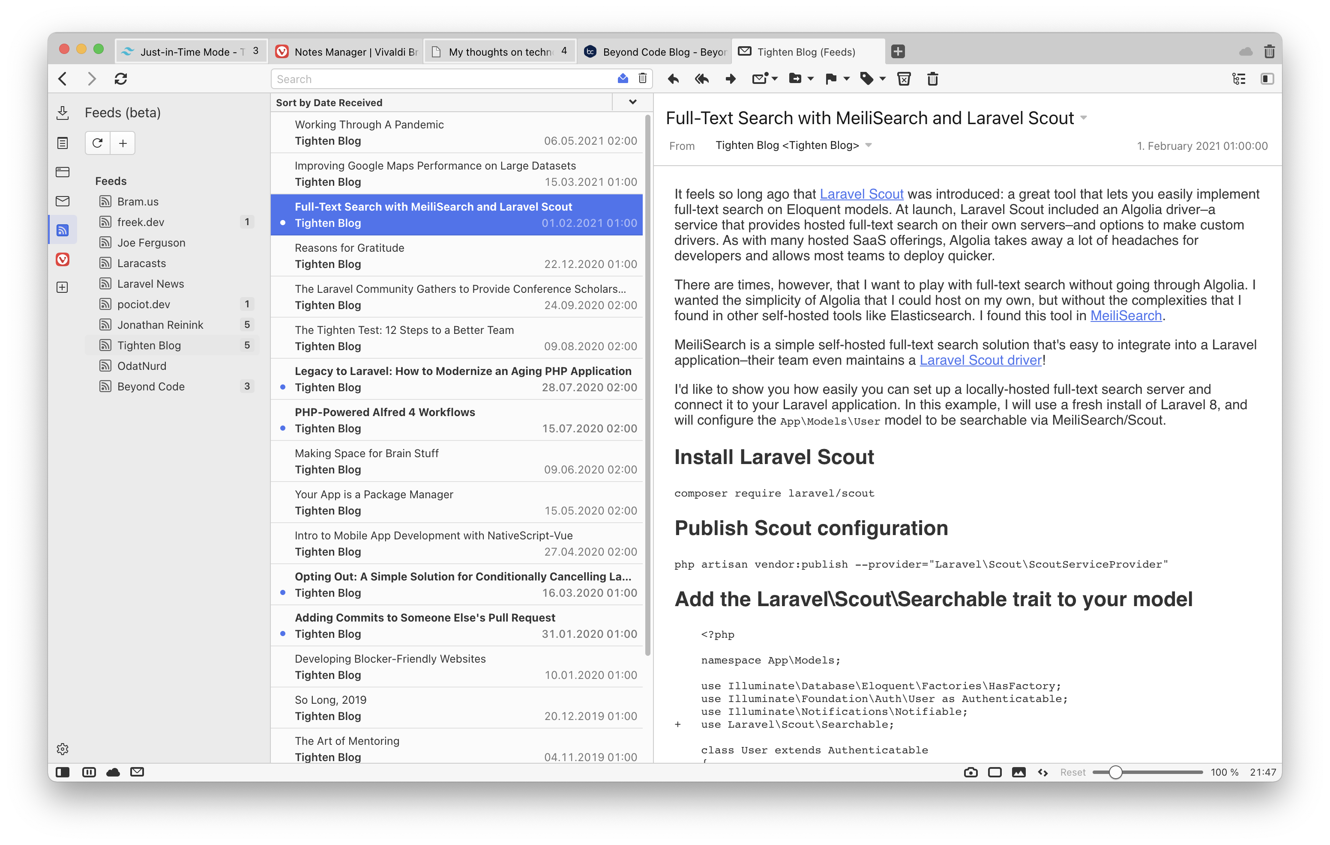
Task: Reload the current page
Action: click(x=121, y=79)
